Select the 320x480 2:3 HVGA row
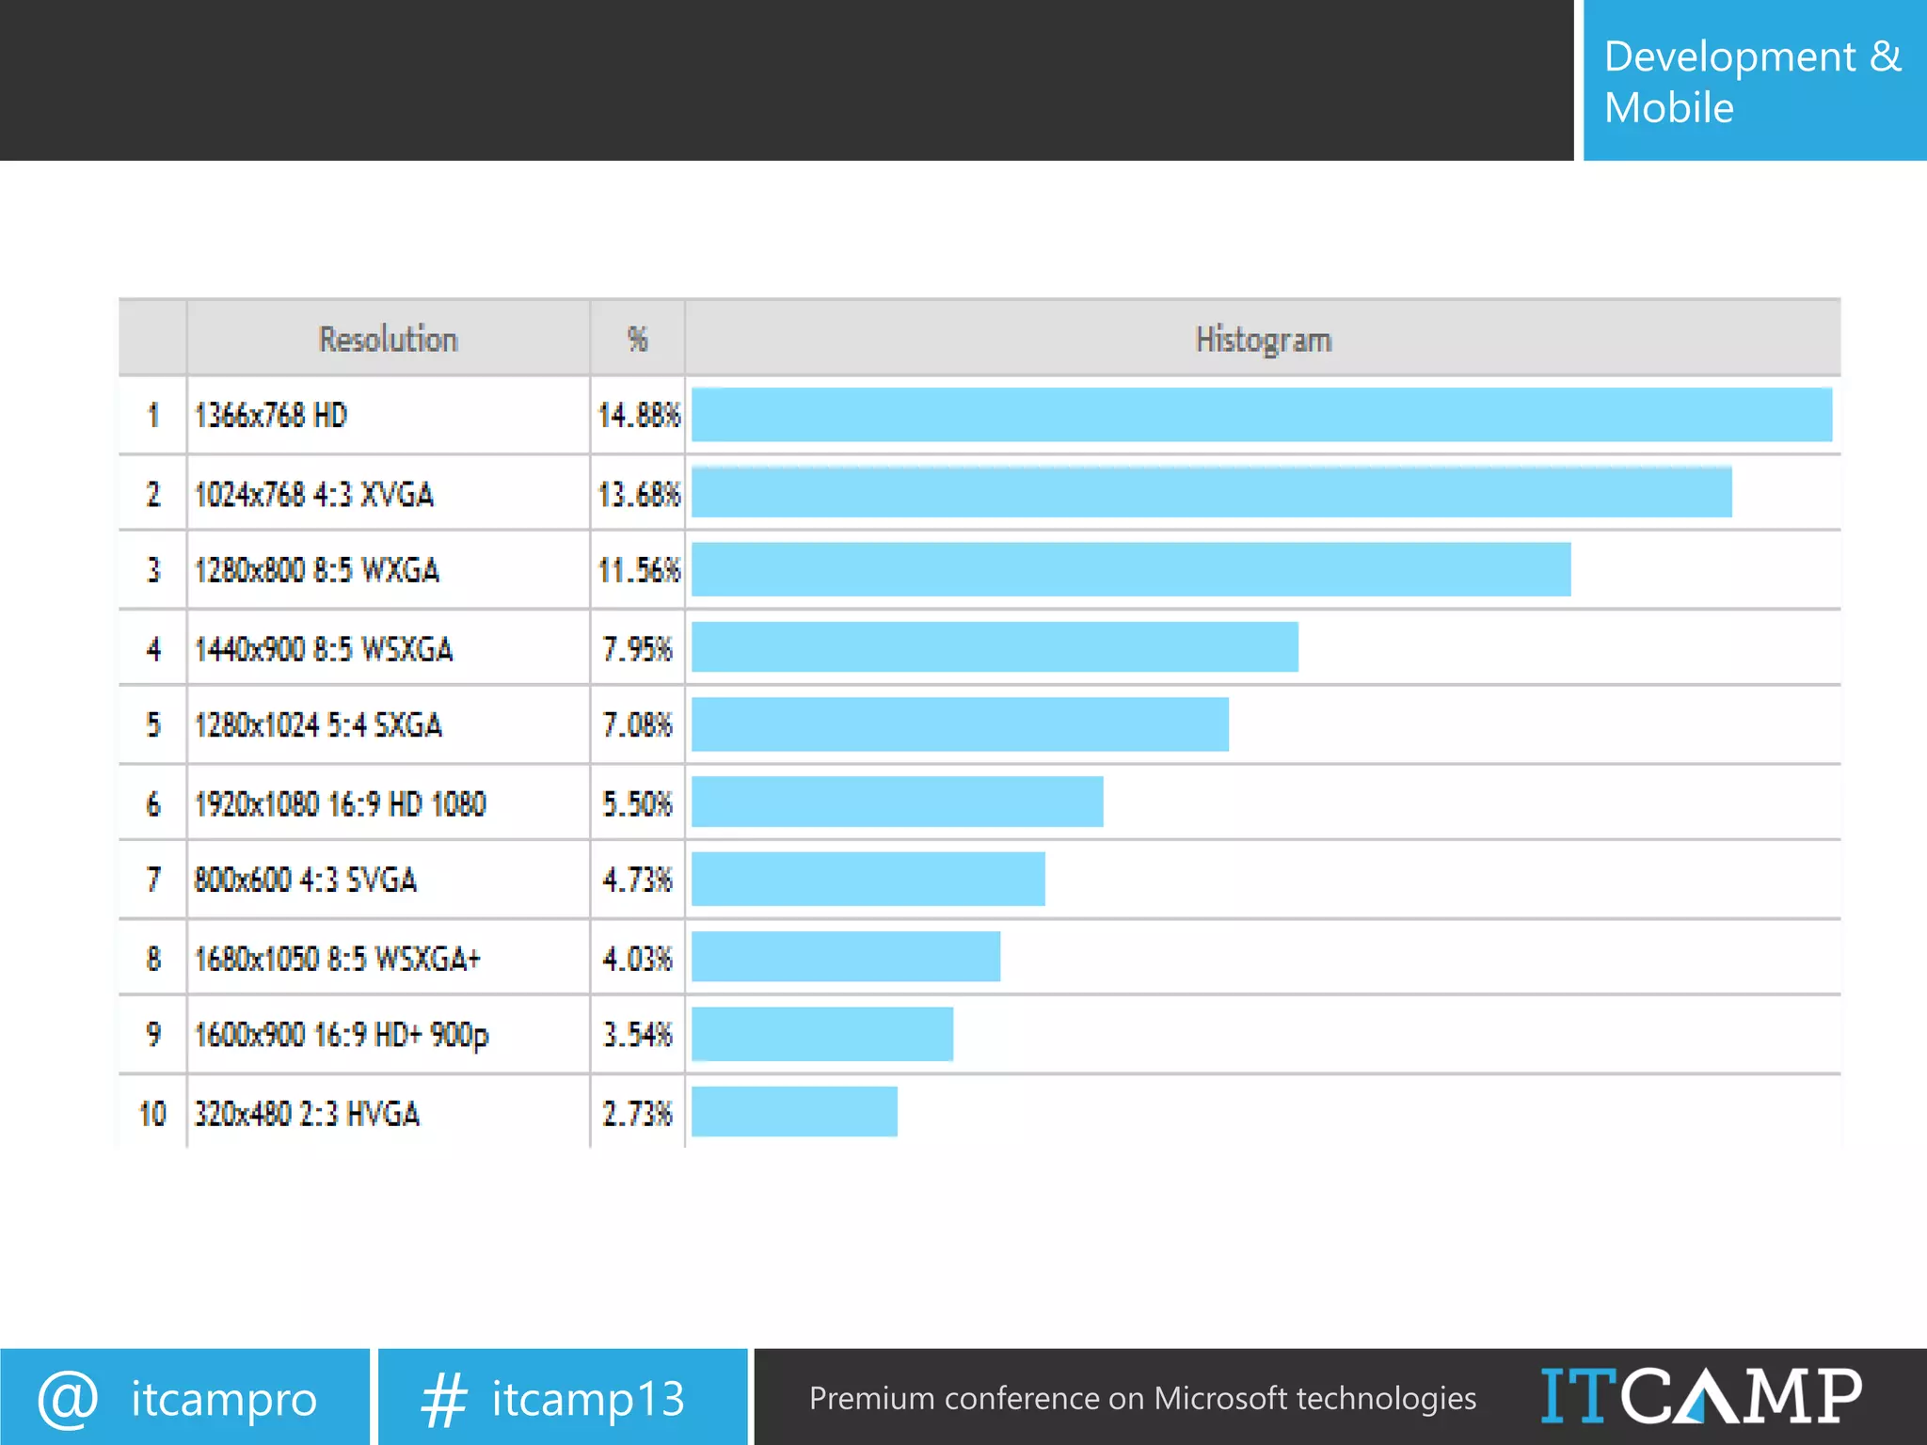This screenshot has height=1445, width=1927. tap(307, 1114)
